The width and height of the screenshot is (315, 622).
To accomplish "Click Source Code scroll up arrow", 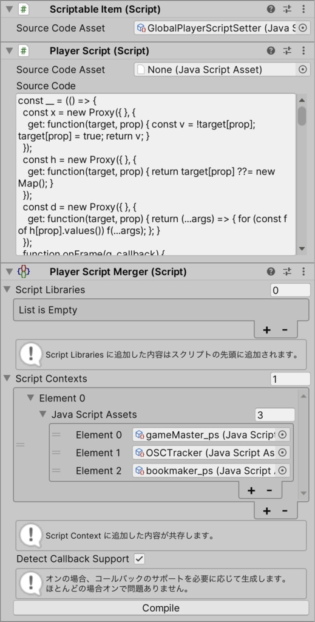I will [x=302, y=100].
